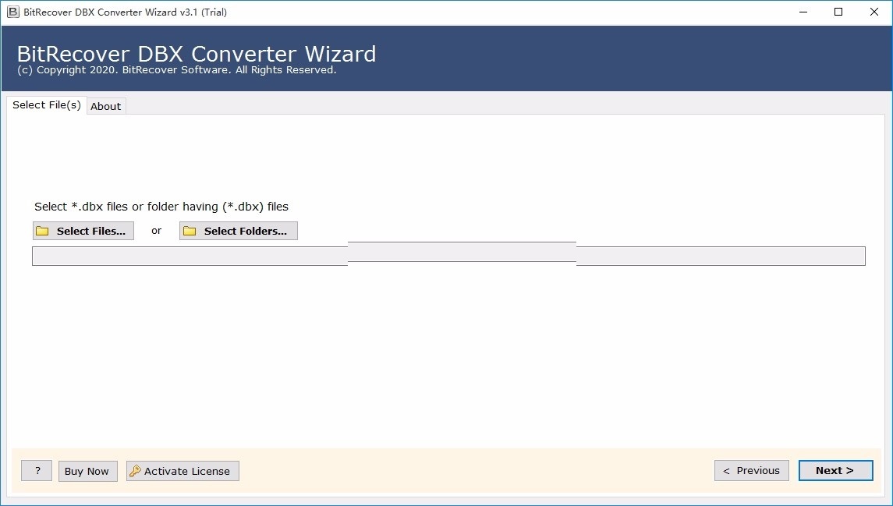The height and width of the screenshot is (506, 893).
Task: Click the BitRecover DBX Converter Wizard heading
Action: [197, 54]
